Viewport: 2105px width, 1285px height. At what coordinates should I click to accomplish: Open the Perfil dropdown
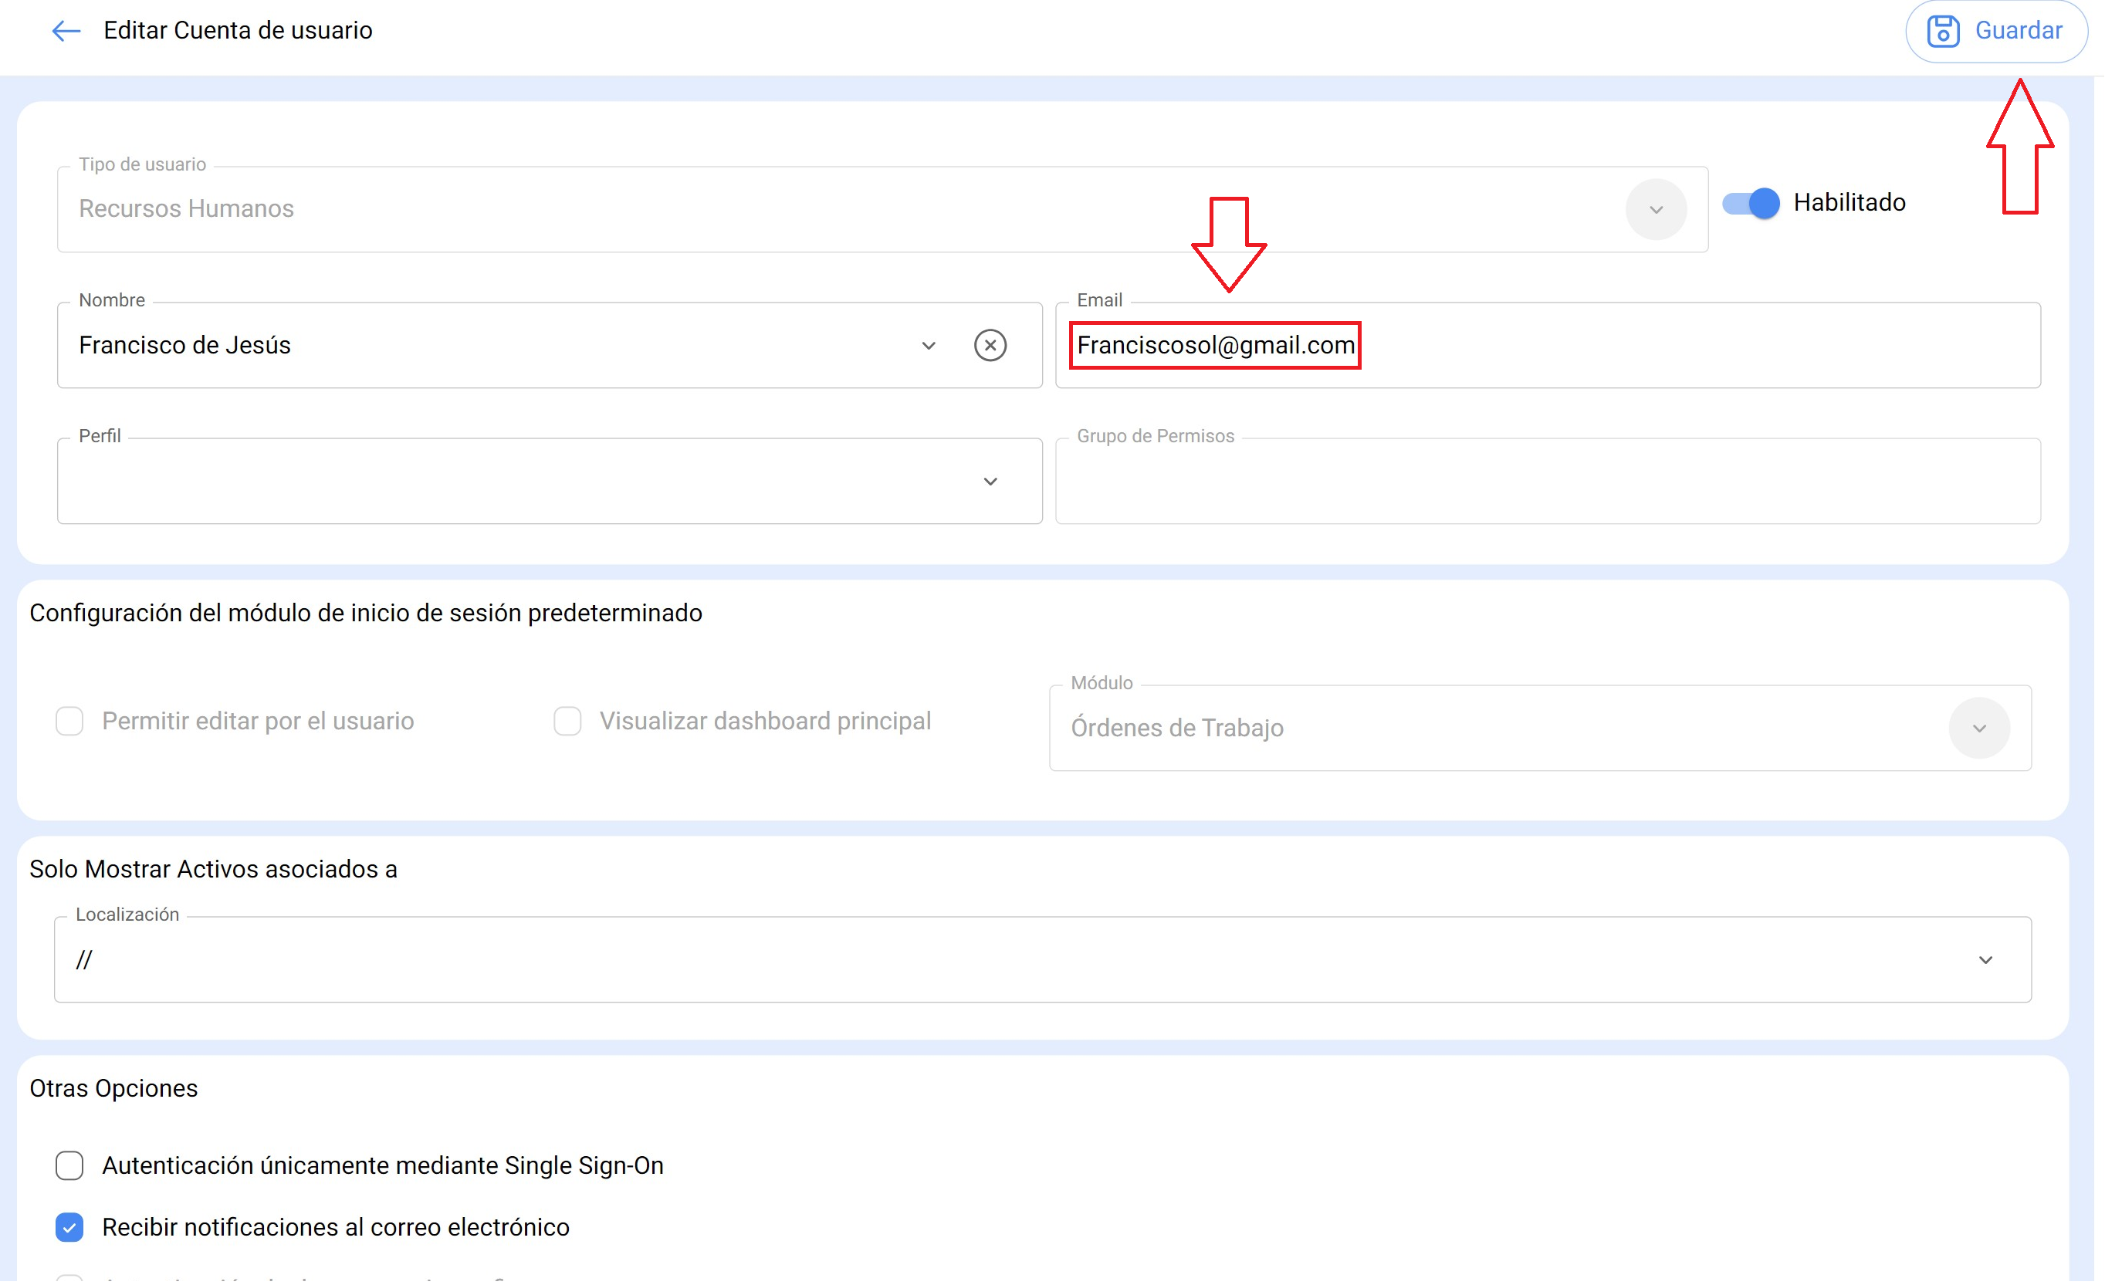point(990,481)
